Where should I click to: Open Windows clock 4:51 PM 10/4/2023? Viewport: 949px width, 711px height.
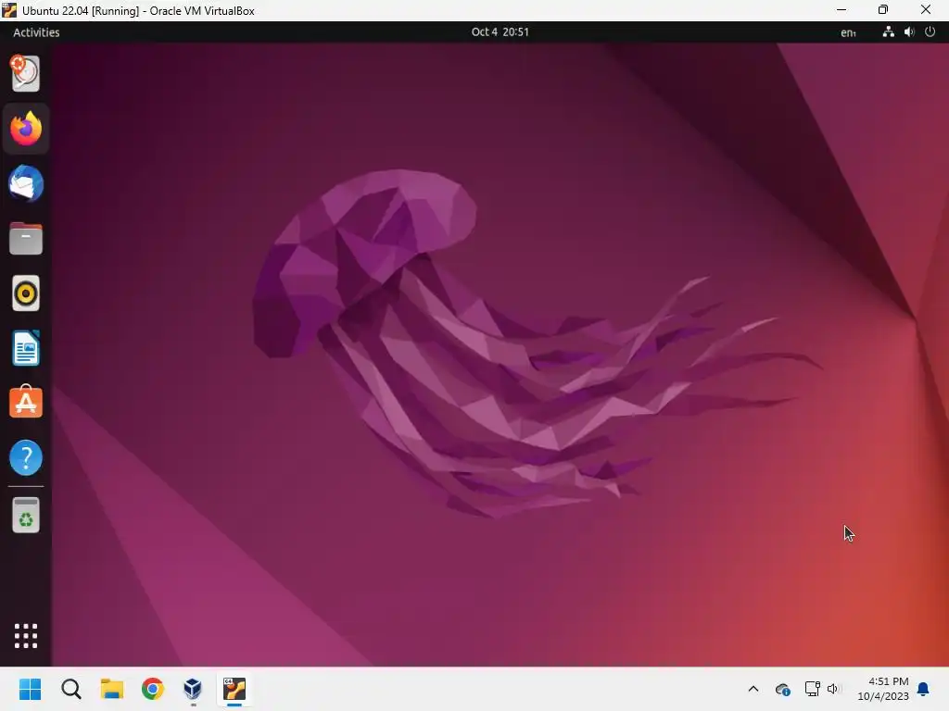click(x=883, y=689)
